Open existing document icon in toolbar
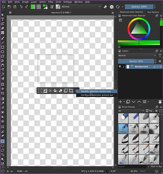 coord(9,7)
